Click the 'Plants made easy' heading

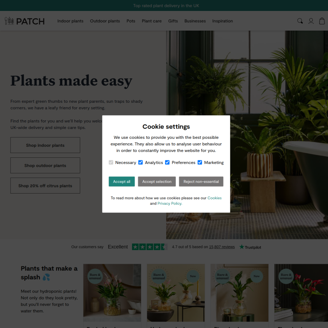click(71, 81)
